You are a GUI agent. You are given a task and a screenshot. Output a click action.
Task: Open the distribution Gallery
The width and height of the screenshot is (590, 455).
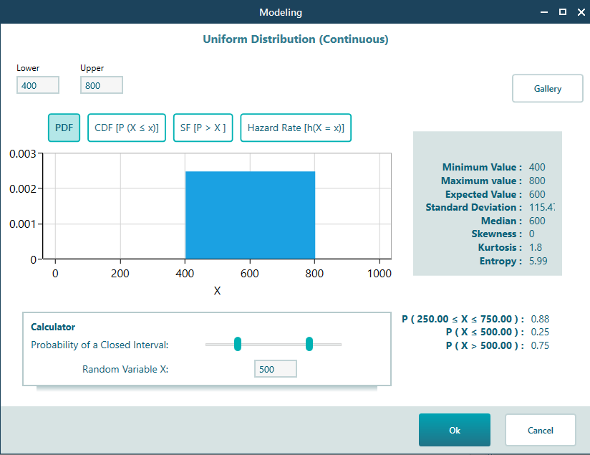coord(547,89)
